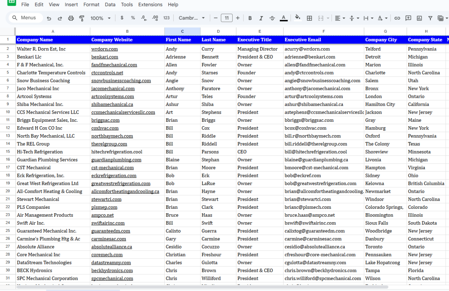Screen dimensions: 449x291
Task: Open the stewartci.com link
Action: click(106, 199)
